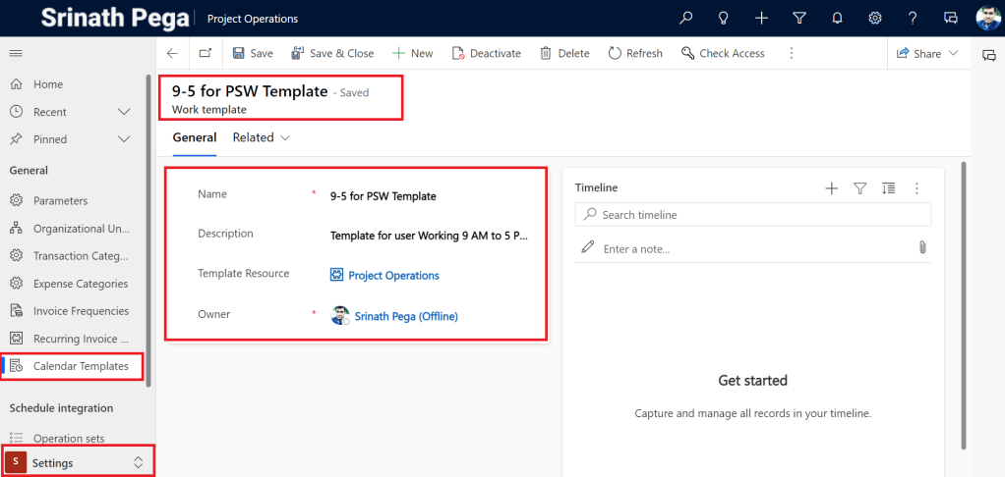This screenshot has width=1005, height=477.
Task: Collapse the navigation hamburger menu
Action: [16, 53]
